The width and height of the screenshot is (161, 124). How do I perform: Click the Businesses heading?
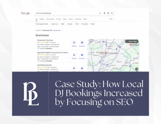point(42,35)
